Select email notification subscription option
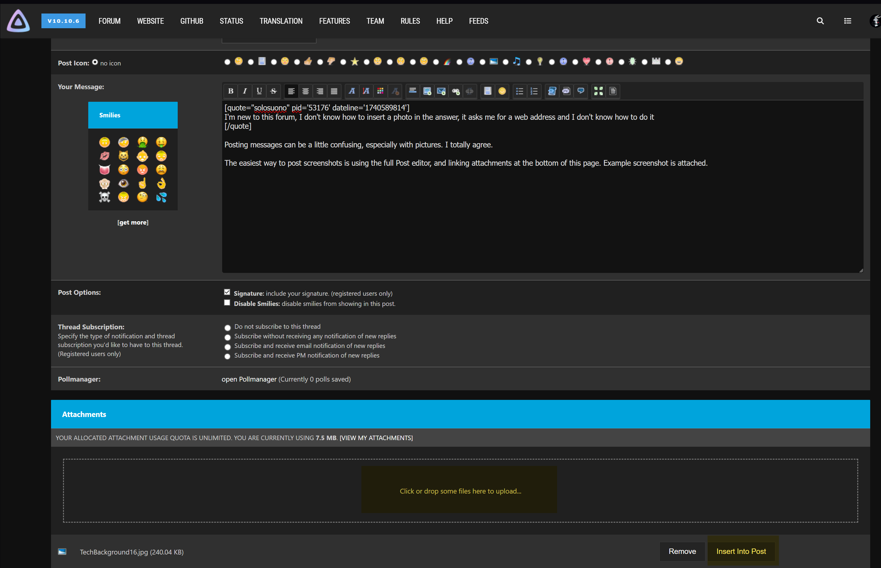Viewport: 881px width, 568px height. click(228, 347)
